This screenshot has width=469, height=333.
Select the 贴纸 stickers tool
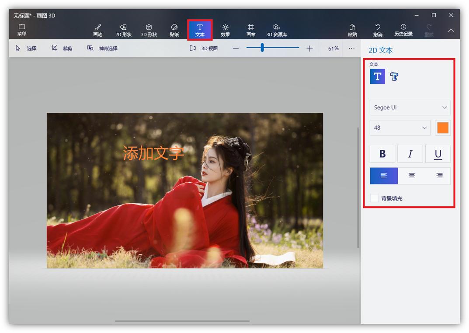[174, 30]
